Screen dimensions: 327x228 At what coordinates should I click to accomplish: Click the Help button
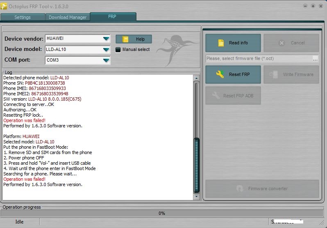tap(134, 39)
